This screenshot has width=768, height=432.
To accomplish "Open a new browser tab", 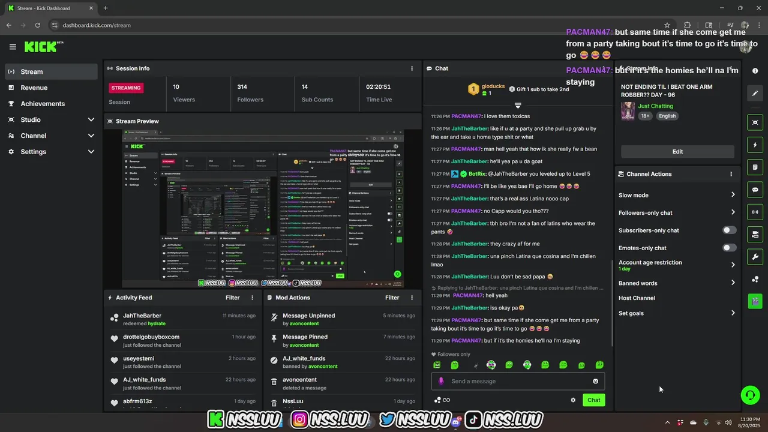I will click(x=105, y=8).
